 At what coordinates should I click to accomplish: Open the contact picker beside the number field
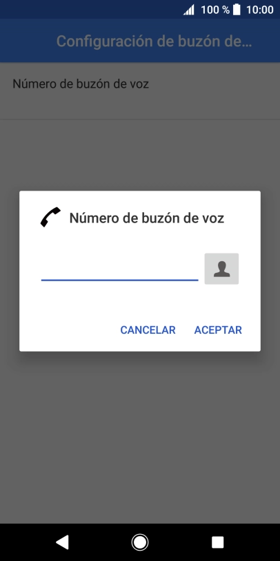[221, 269]
